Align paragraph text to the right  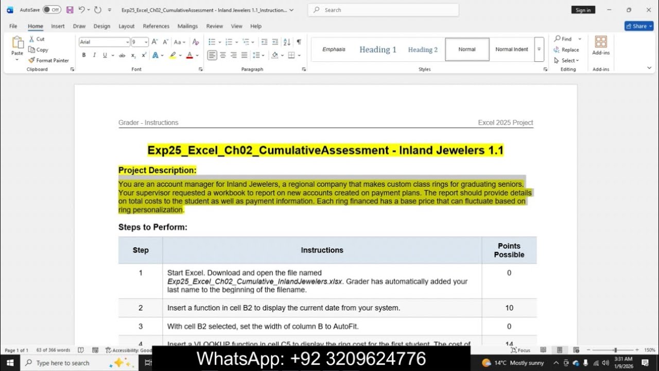[234, 55]
